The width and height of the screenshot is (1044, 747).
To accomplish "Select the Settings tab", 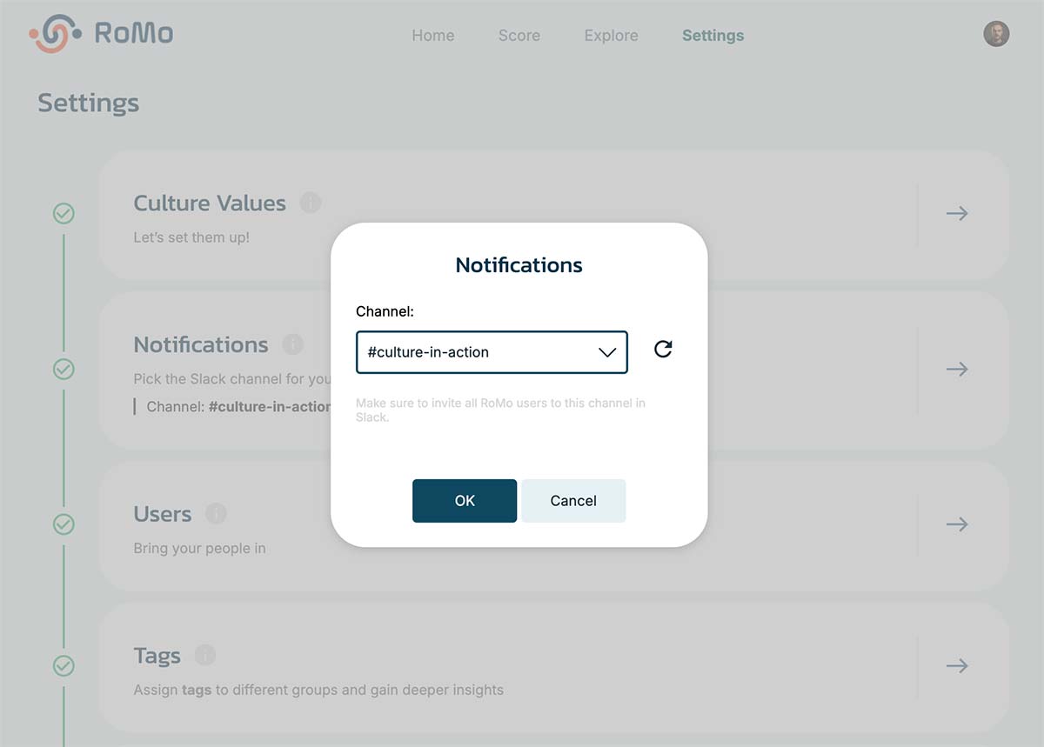I will (x=713, y=36).
